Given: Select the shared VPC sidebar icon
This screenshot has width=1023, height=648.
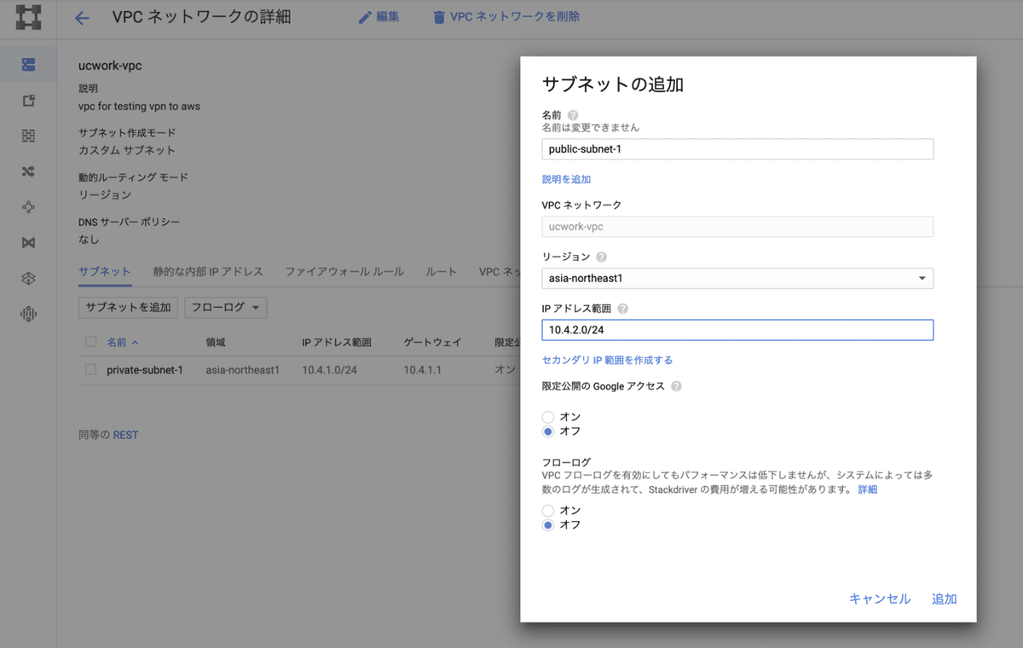Looking at the screenshot, I should (x=28, y=242).
